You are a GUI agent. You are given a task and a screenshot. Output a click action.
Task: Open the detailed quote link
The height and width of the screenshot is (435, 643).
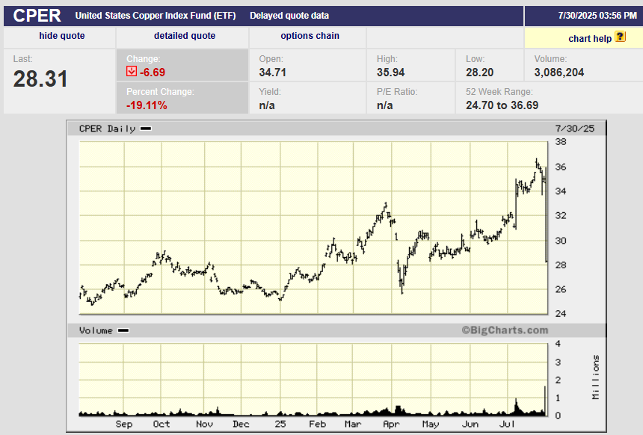click(x=185, y=36)
